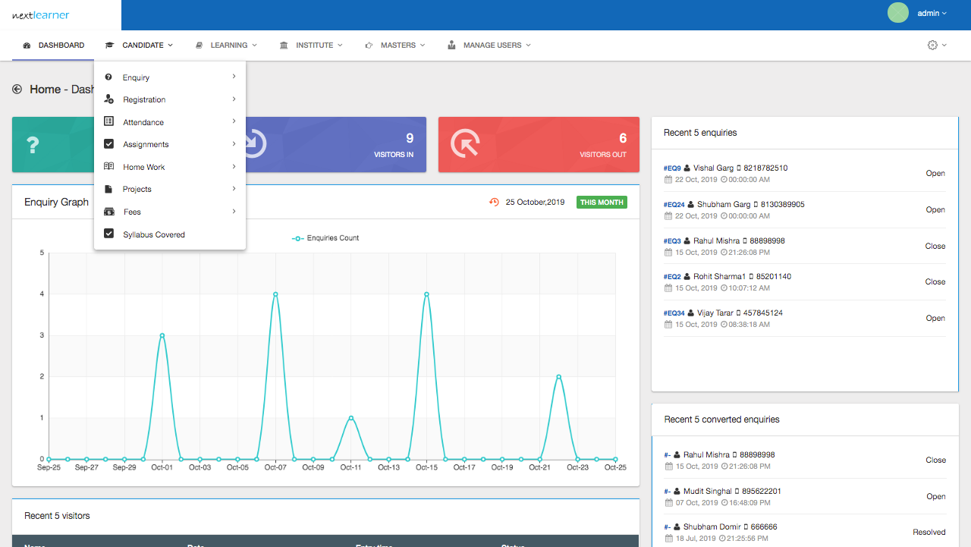Open the admin user dropdown
Image resolution: width=971 pixels, height=547 pixels.
tap(932, 14)
